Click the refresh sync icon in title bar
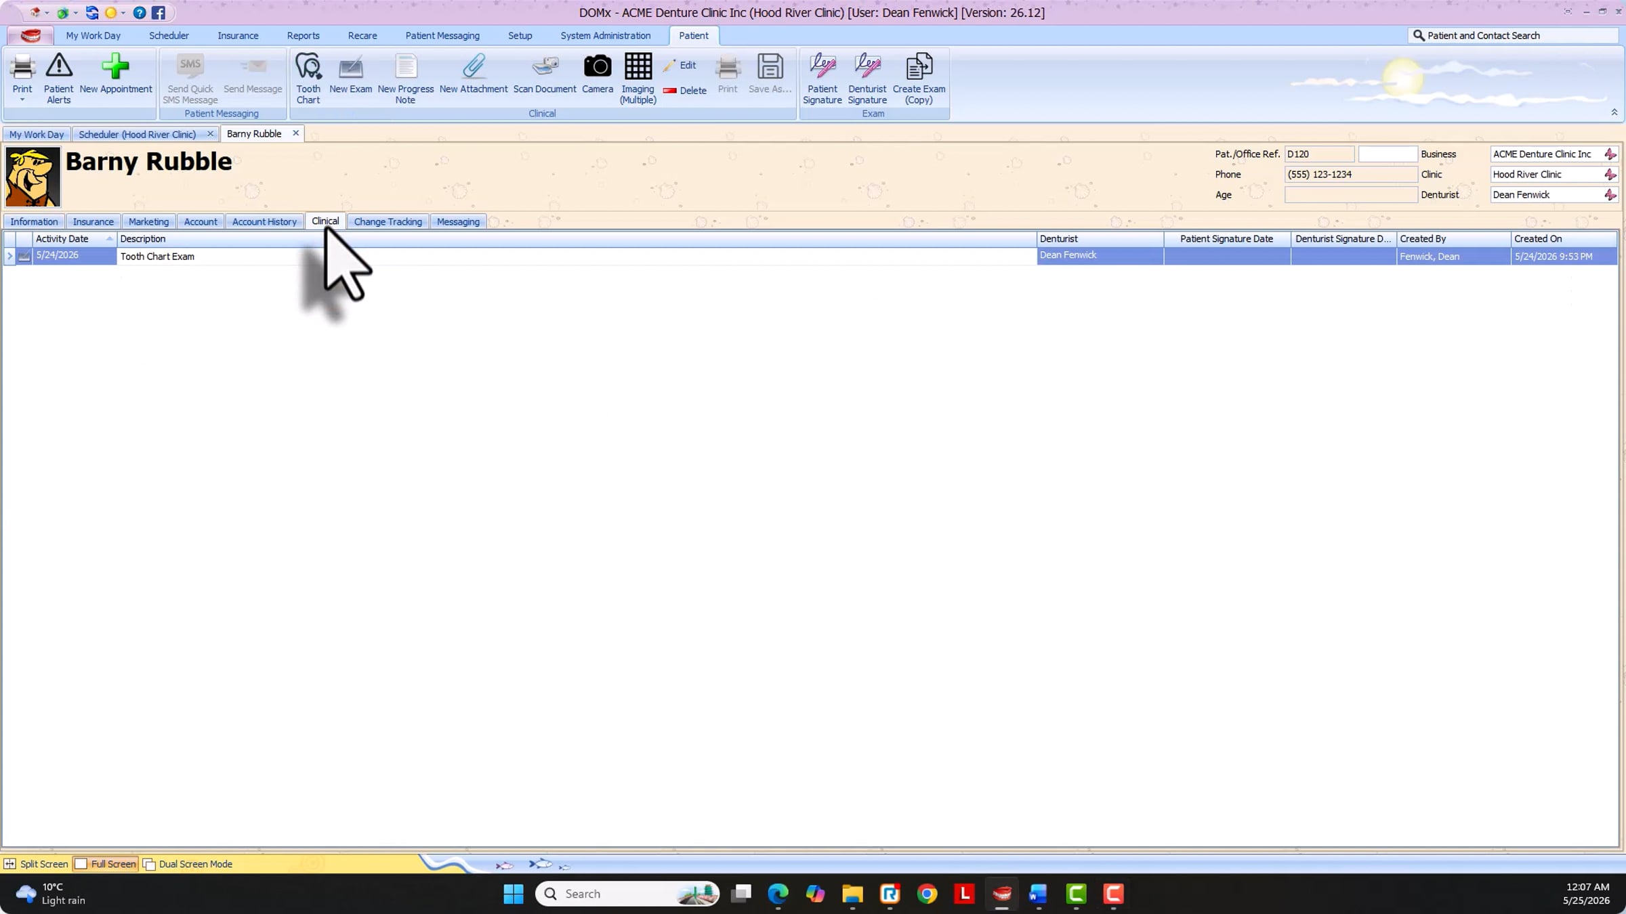 92,13
